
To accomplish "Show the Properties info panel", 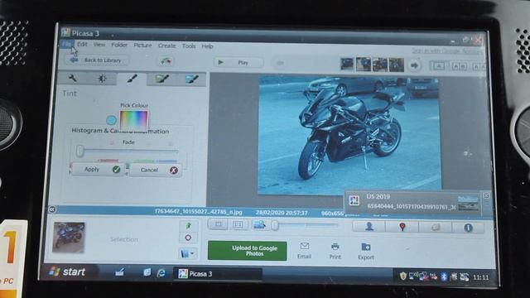I will click(468, 228).
